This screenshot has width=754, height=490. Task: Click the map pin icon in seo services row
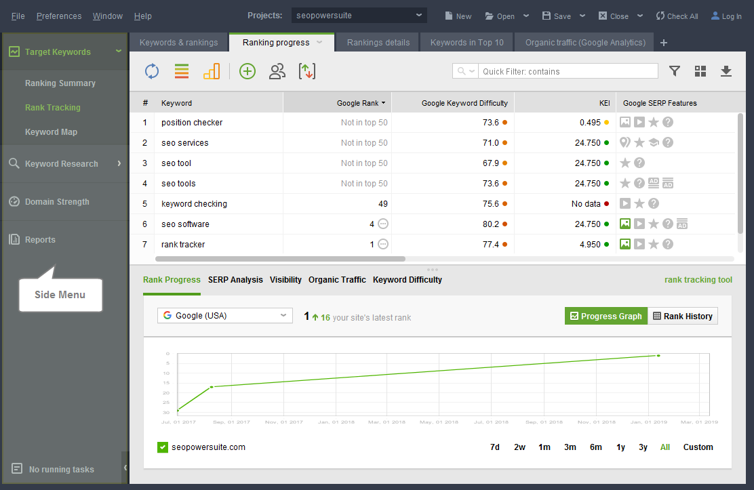coord(624,142)
